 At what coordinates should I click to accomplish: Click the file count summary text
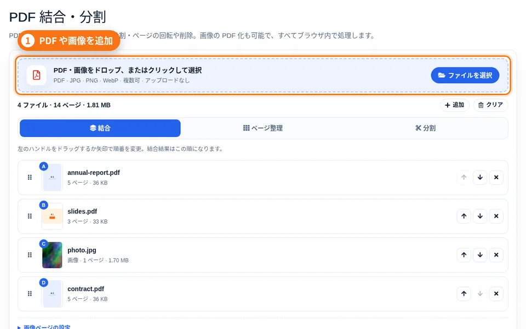click(x=64, y=105)
